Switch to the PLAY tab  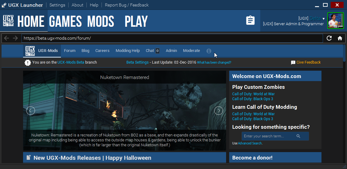[136, 22]
